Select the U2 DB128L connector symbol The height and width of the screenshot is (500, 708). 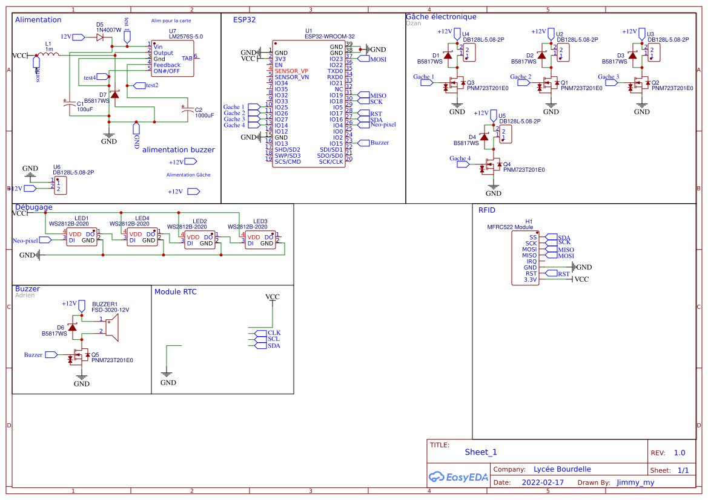563,53
